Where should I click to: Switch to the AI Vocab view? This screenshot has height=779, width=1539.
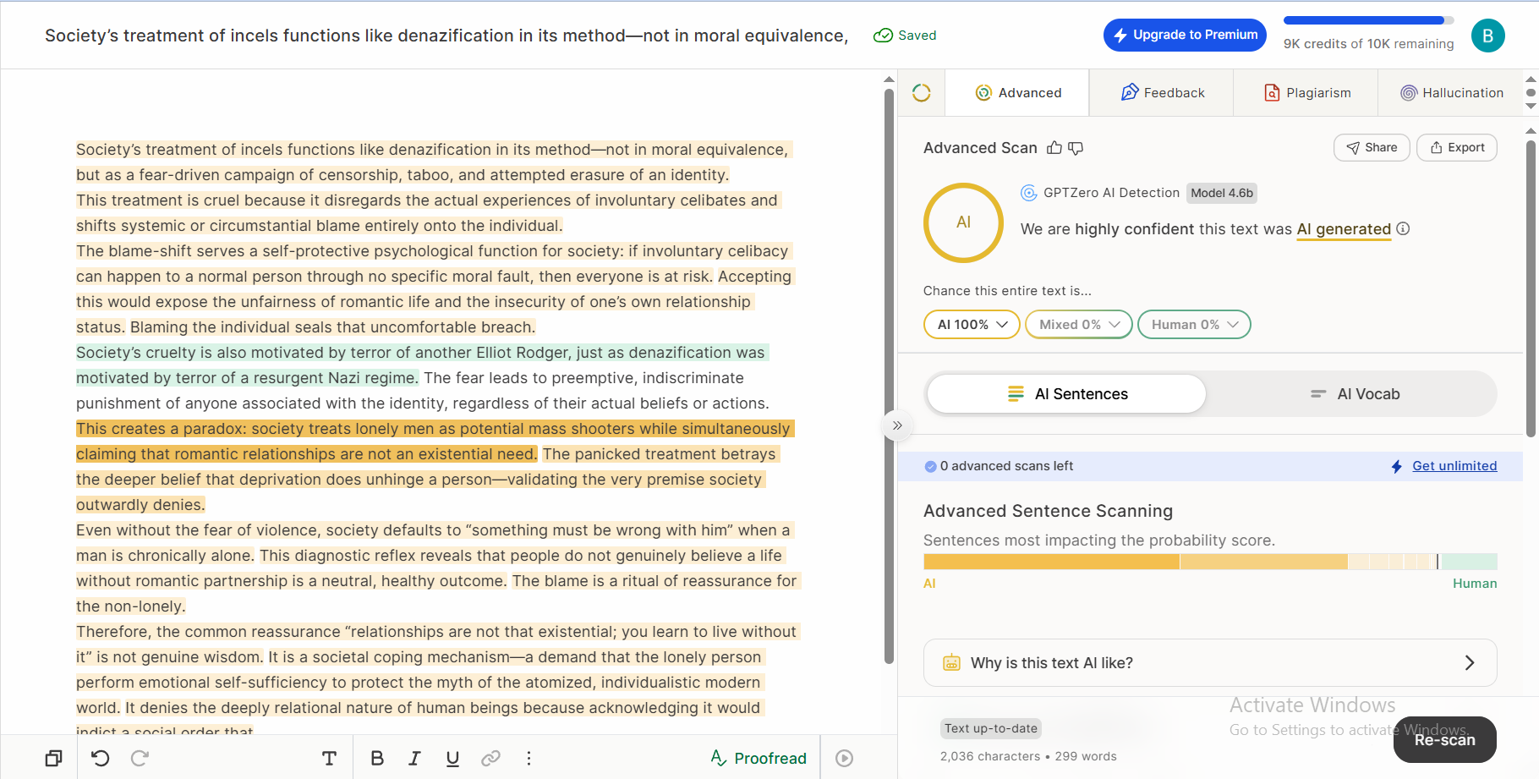tap(1355, 394)
